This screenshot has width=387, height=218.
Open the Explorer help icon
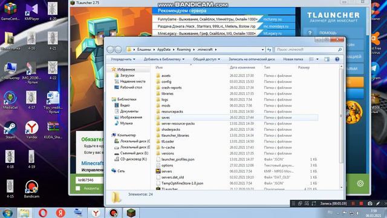pyautogui.click(x=337, y=59)
